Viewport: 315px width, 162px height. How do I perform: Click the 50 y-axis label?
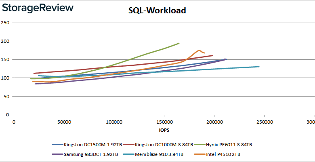pyautogui.click(x=6, y=96)
